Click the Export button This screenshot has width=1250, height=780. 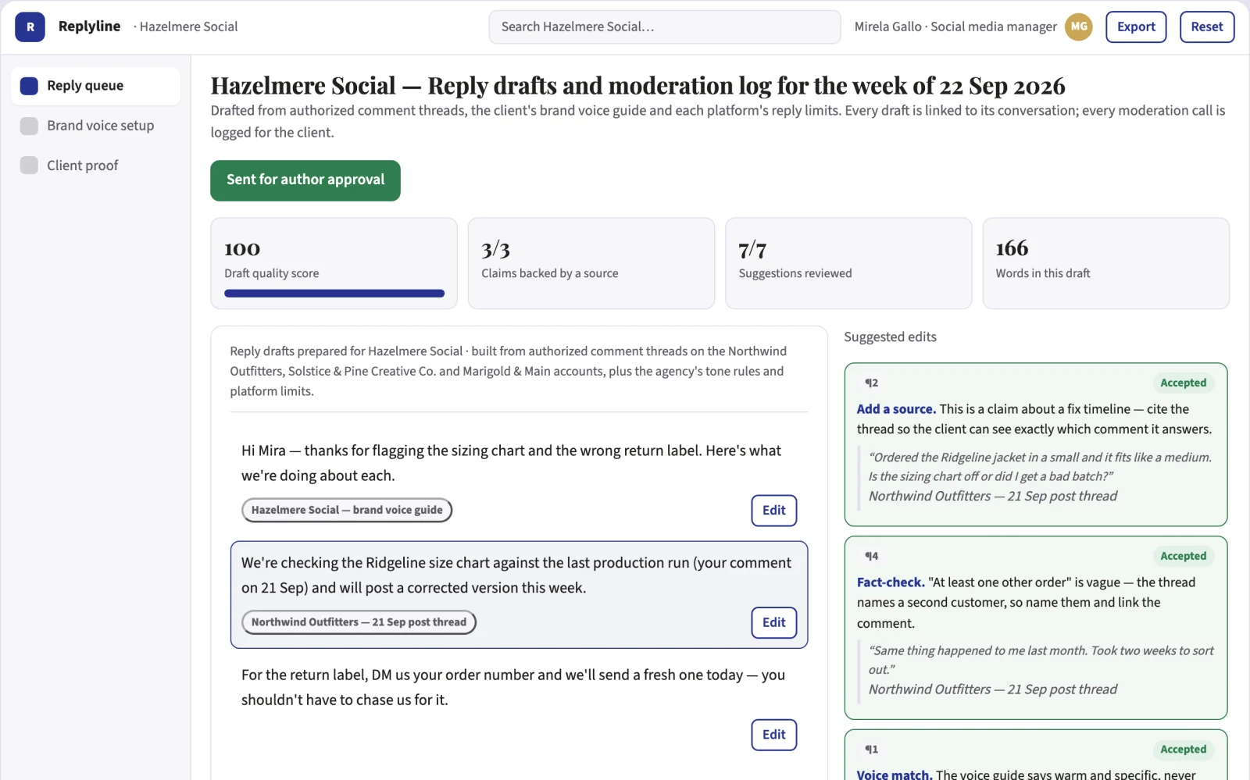tap(1136, 27)
